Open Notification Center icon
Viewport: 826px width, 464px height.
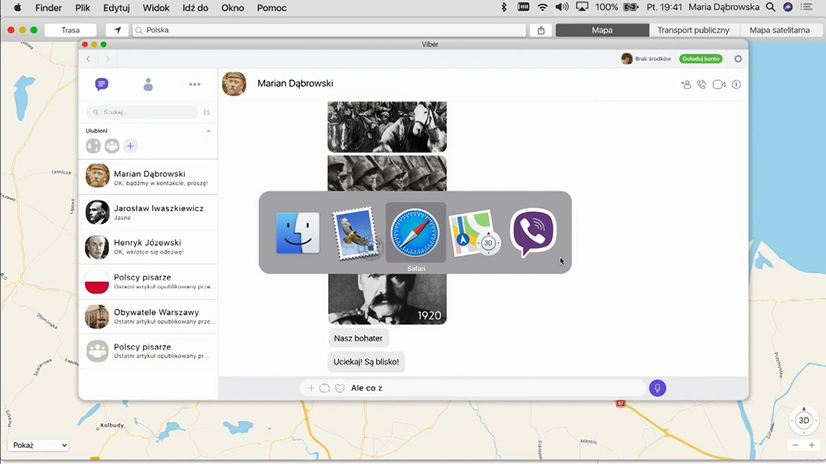[x=806, y=8]
